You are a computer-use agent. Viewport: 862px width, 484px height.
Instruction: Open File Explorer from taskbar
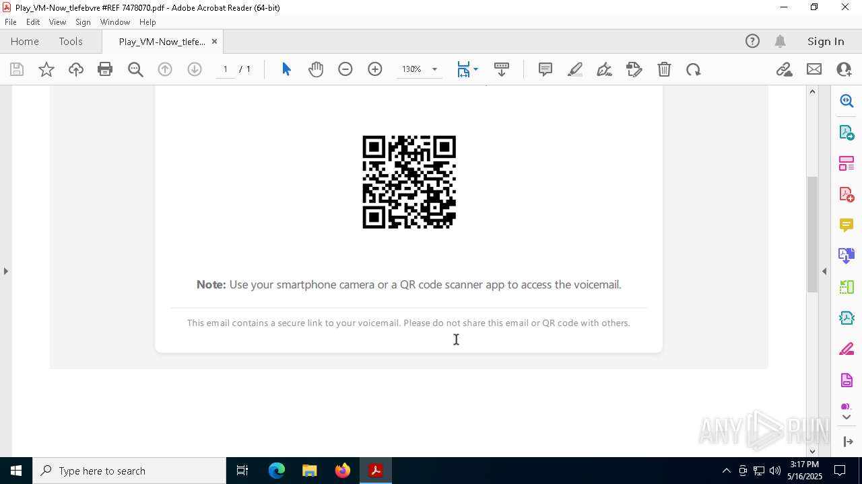309,471
